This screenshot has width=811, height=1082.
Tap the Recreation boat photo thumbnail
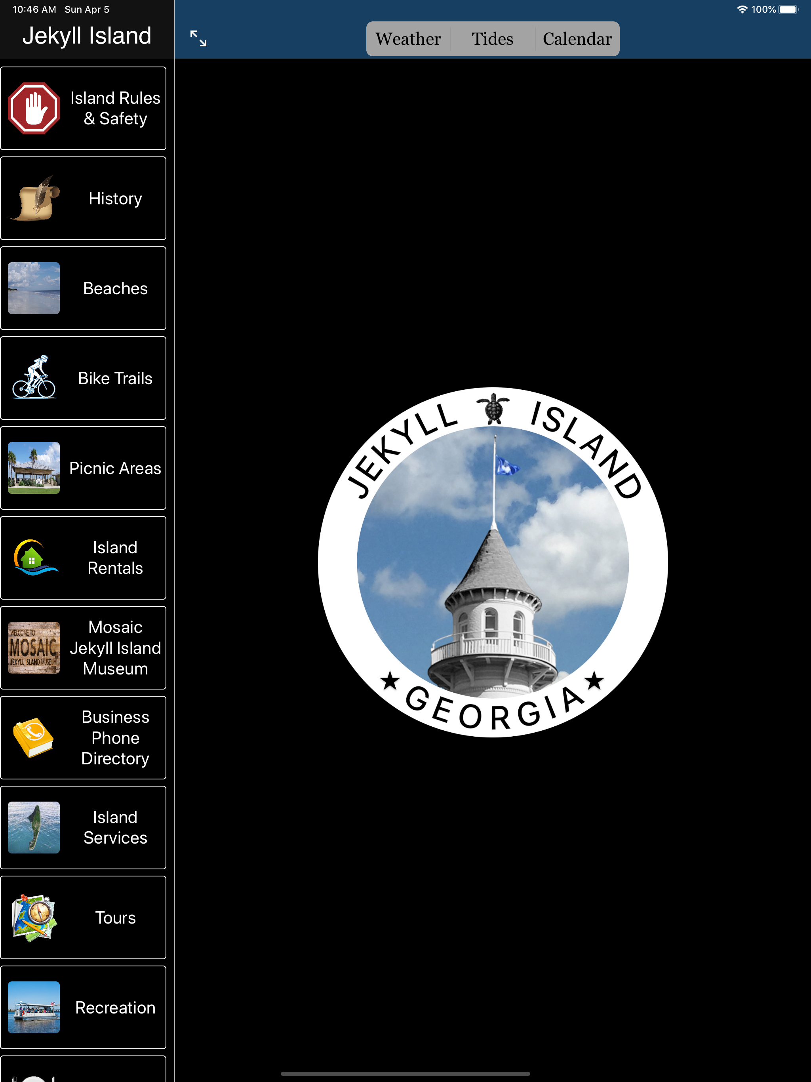click(34, 1007)
